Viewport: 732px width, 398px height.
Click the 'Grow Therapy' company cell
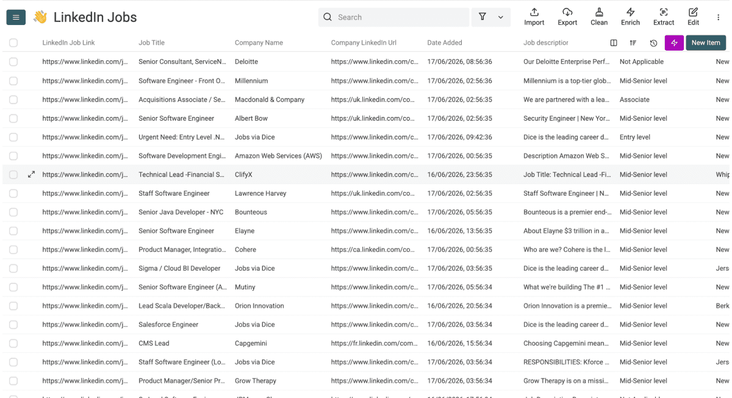coord(256,380)
